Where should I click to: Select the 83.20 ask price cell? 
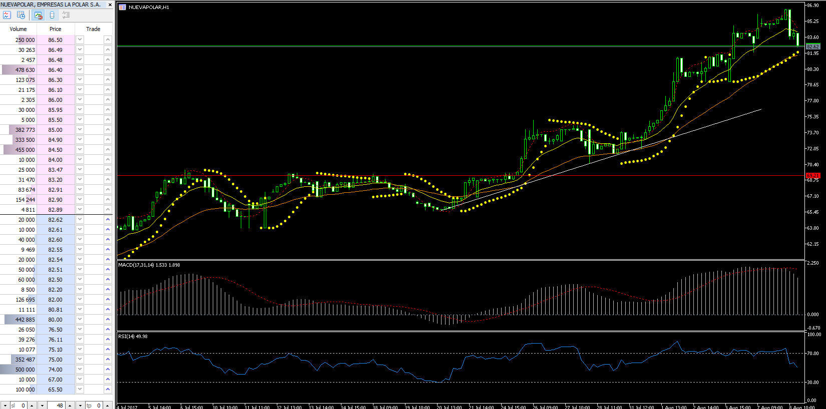click(x=56, y=179)
